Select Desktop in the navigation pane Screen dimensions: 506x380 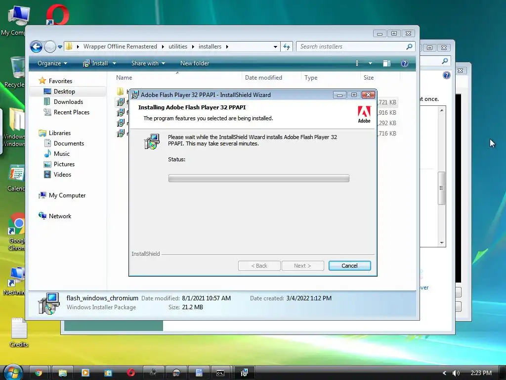point(64,92)
